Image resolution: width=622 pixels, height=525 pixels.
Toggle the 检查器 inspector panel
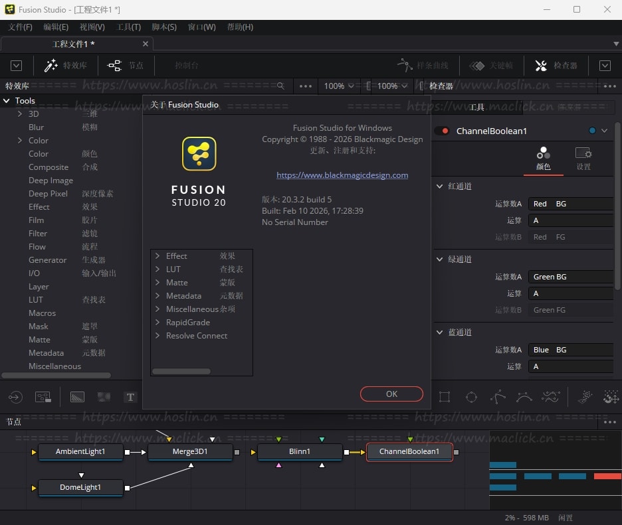[556, 66]
